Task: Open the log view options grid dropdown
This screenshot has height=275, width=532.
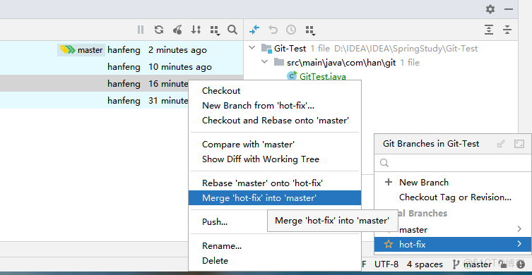Action: [x=215, y=30]
